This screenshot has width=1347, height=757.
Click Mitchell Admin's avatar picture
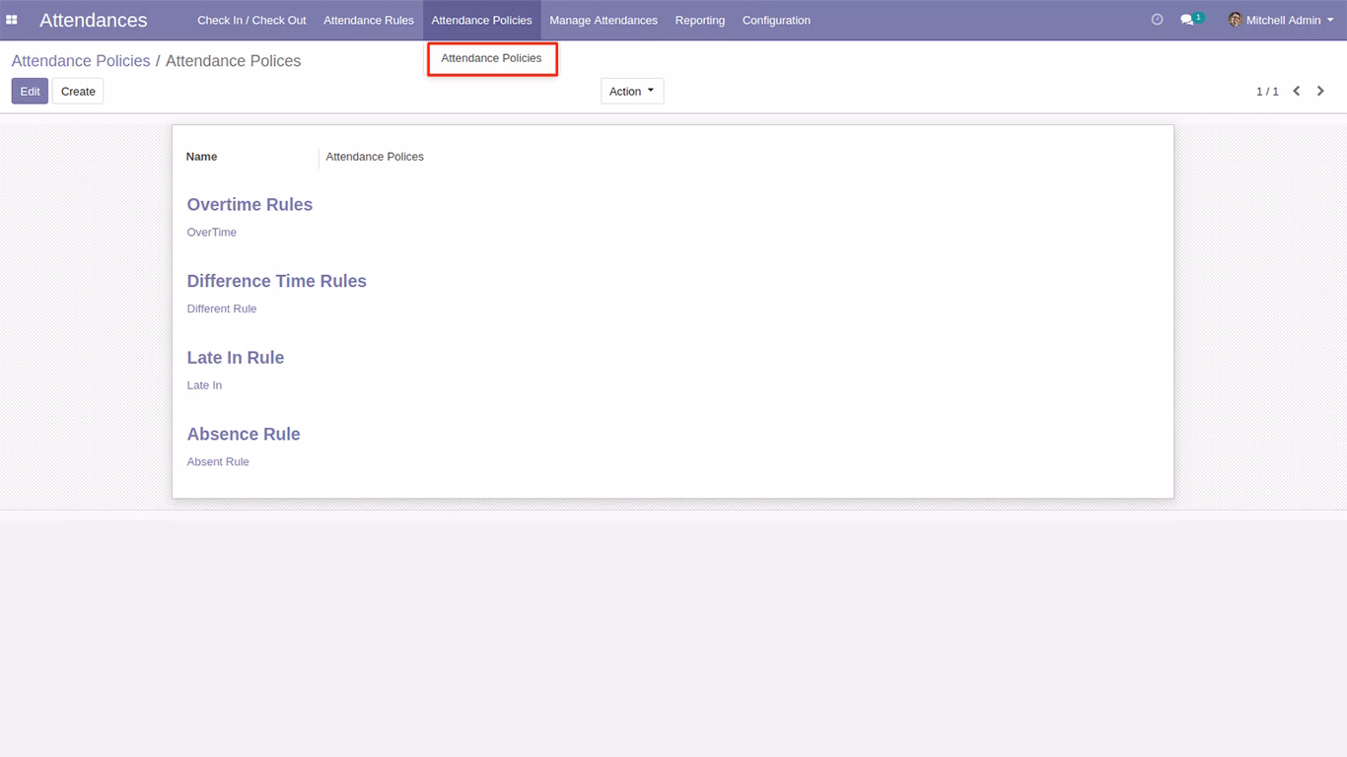[x=1235, y=20]
